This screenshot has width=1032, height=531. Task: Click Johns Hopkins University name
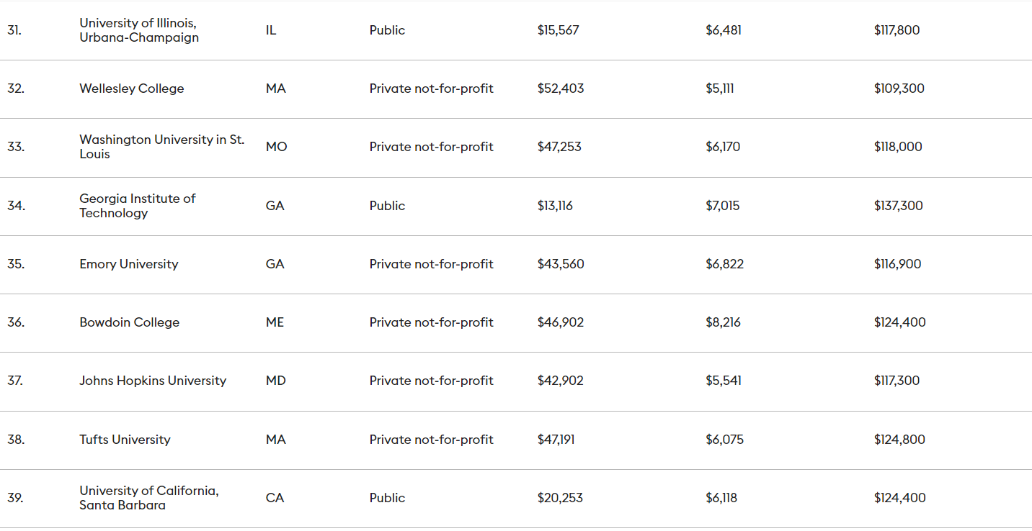pyautogui.click(x=153, y=381)
